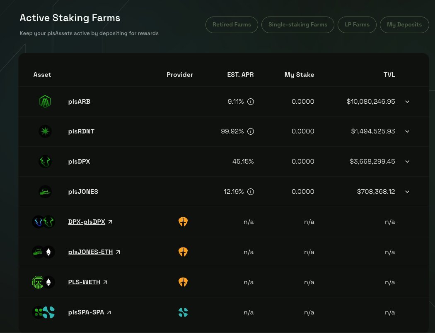Click provider icon in DPX-plsDPX row
This screenshot has height=333, width=435.
(183, 222)
